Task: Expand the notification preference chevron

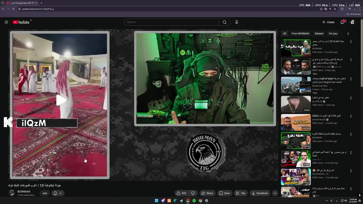Action: (60, 193)
